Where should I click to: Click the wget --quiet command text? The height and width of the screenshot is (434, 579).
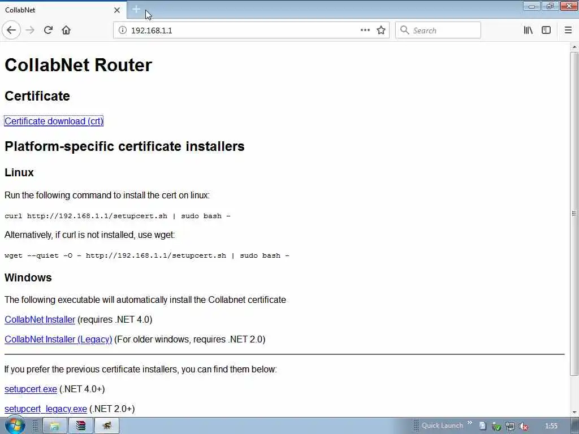tap(147, 255)
